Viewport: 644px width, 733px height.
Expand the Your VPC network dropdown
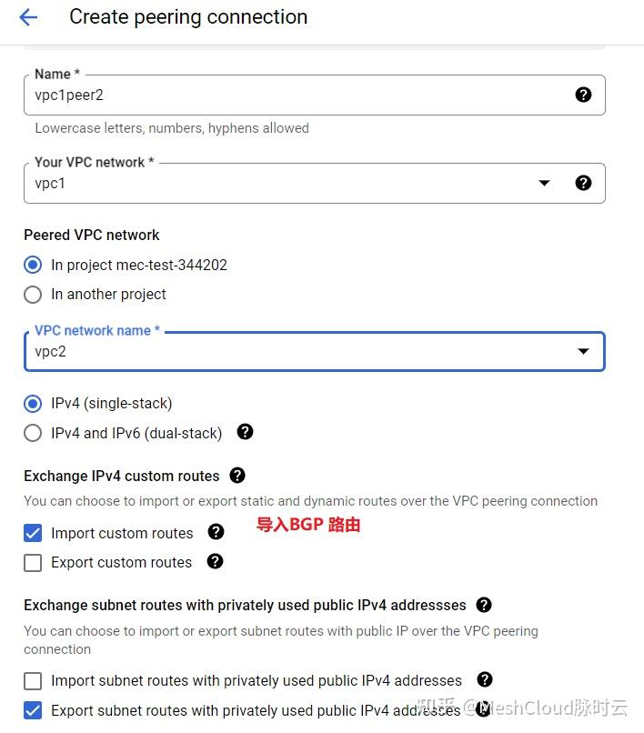(x=544, y=183)
